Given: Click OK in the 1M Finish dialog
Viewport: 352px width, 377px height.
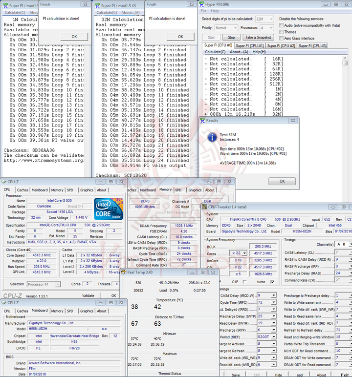Looking at the screenshot, I should (x=74, y=37).
